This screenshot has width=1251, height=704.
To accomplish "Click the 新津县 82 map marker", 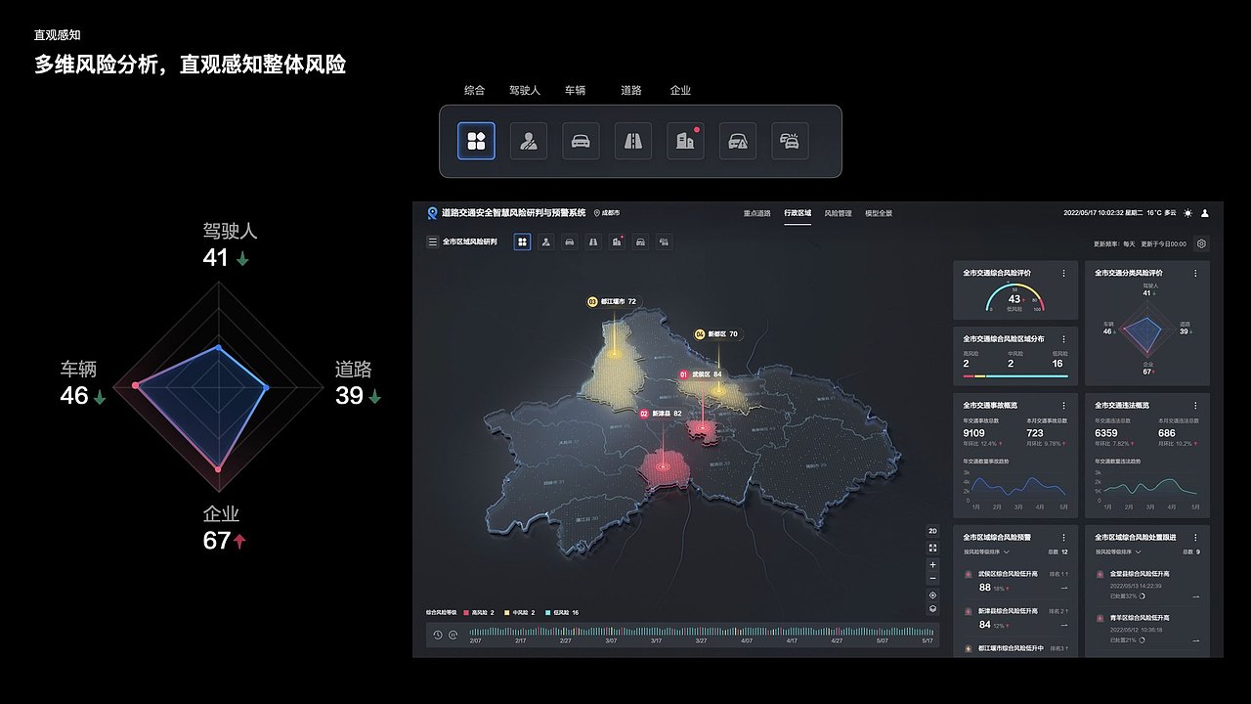I will click(662, 414).
